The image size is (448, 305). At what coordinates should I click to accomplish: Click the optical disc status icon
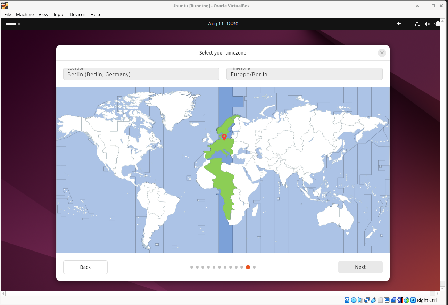(354, 300)
